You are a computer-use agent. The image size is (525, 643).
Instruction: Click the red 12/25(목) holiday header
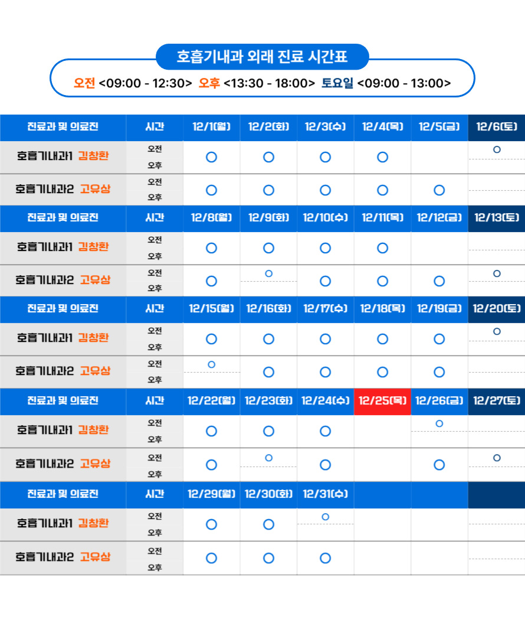382,401
